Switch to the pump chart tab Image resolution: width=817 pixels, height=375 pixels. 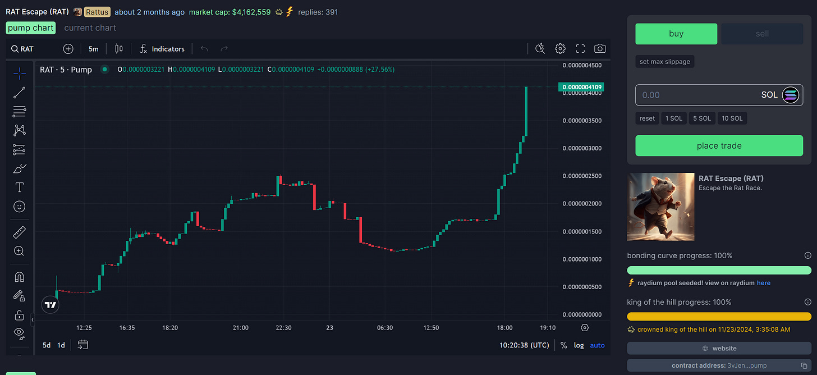pyautogui.click(x=31, y=28)
